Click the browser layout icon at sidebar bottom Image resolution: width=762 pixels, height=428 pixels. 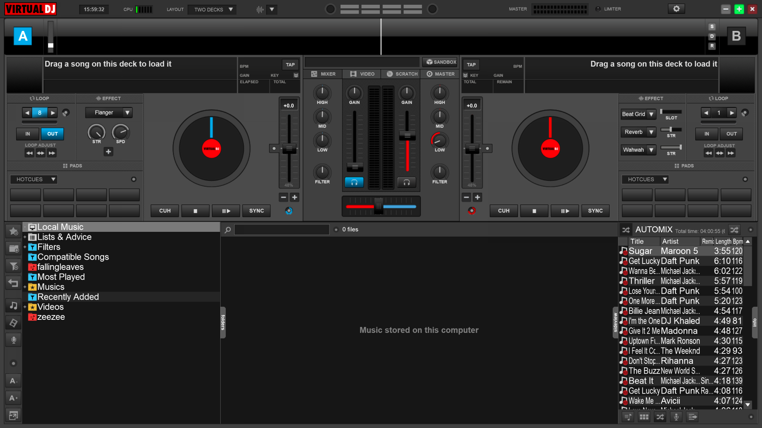tap(13, 415)
